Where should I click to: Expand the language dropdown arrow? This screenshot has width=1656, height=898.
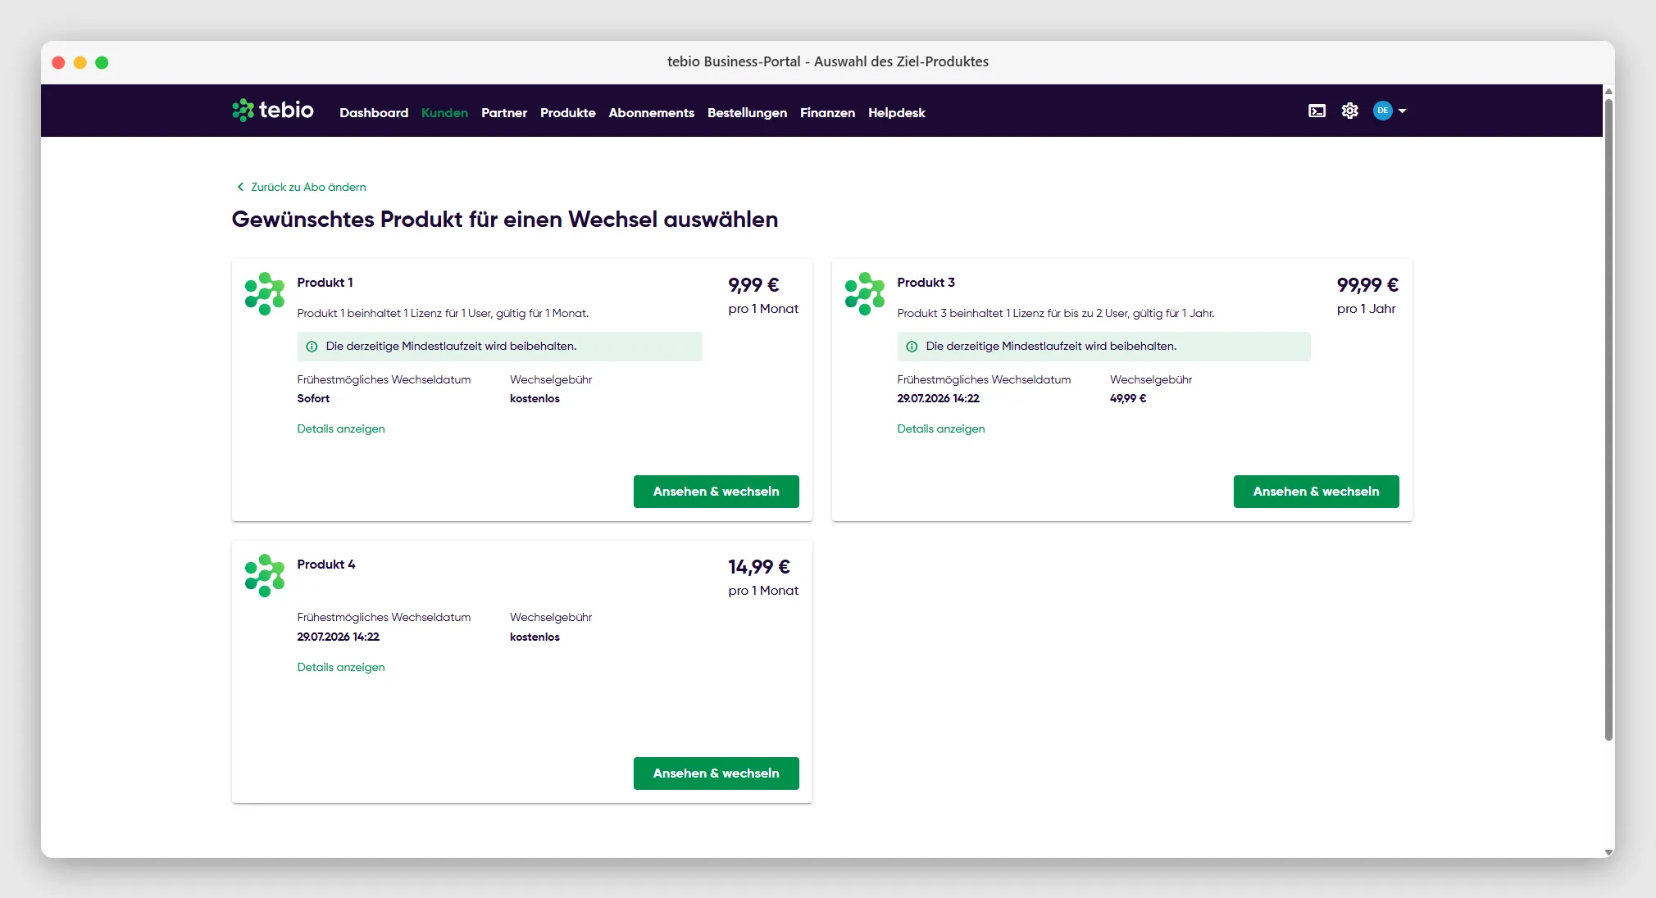1402,111
